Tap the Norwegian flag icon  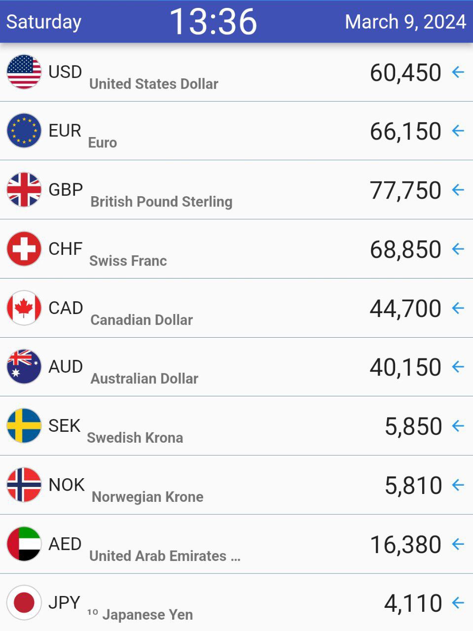tap(24, 485)
